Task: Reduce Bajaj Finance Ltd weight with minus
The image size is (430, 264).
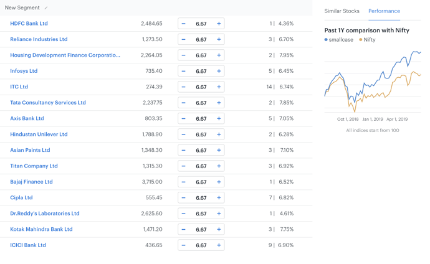Action: click(x=183, y=182)
